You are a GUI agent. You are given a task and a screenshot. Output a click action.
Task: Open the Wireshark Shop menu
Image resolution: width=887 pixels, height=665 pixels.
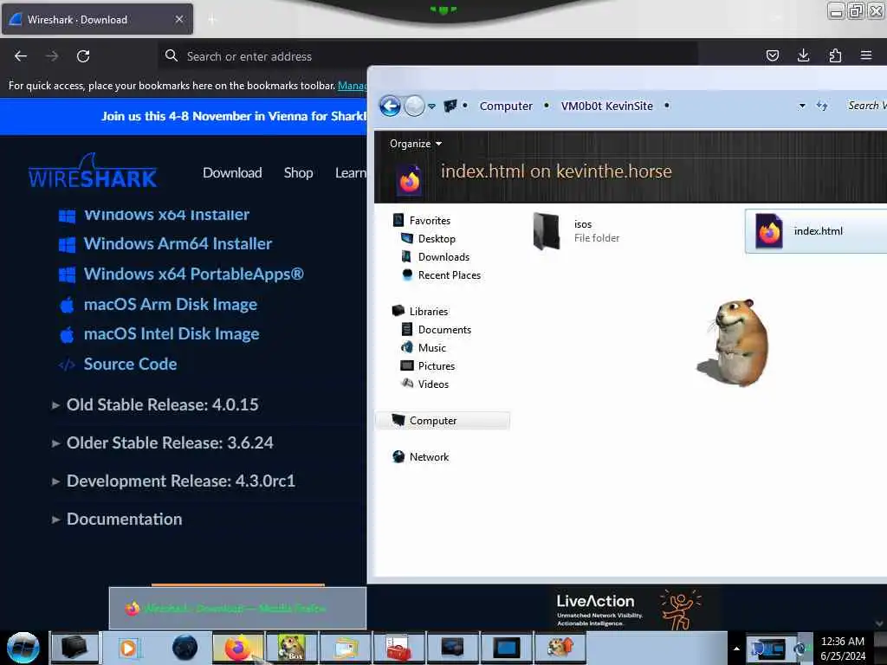pyautogui.click(x=298, y=172)
